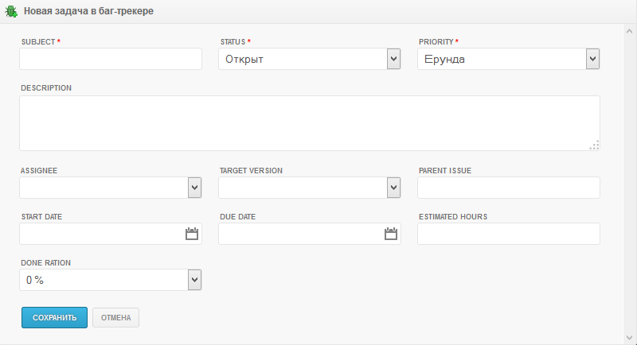Open the Start Date calendar picker
The image size is (637, 345).
coord(191,234)
